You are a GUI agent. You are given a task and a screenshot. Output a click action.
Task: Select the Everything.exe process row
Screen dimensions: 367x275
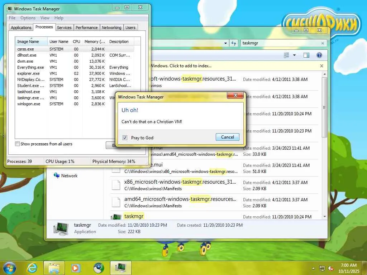point(75,67)
